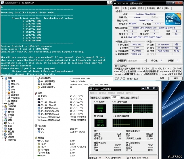Open the 記憶體 tab in CPU-Z
Image resolution: width=184 pixels, height=159 pixels.
tap(141, 8)
